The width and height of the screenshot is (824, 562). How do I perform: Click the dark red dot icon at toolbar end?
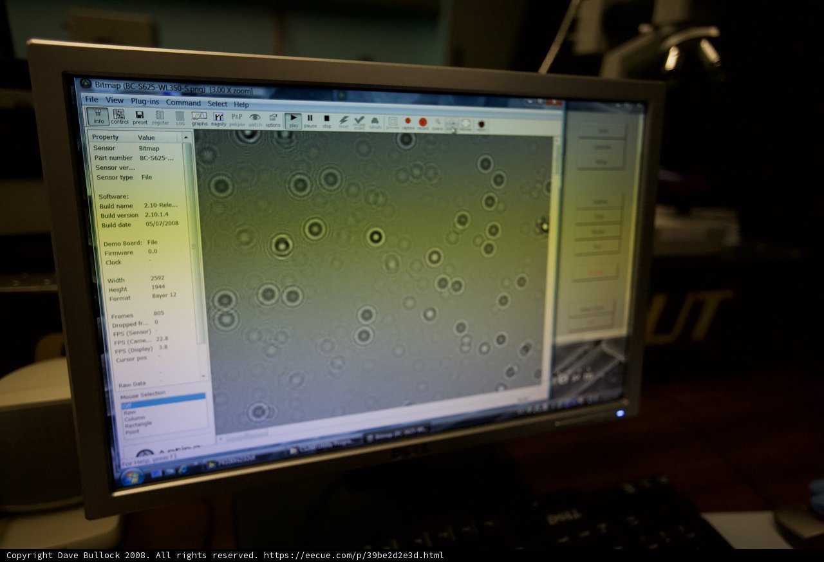(481, 124)
